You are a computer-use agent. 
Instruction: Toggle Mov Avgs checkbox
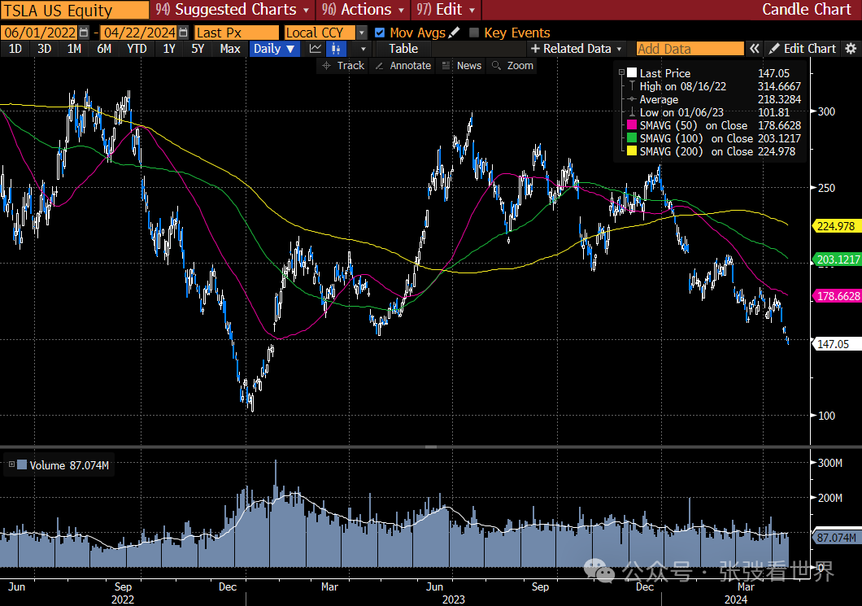pos(379,33)
